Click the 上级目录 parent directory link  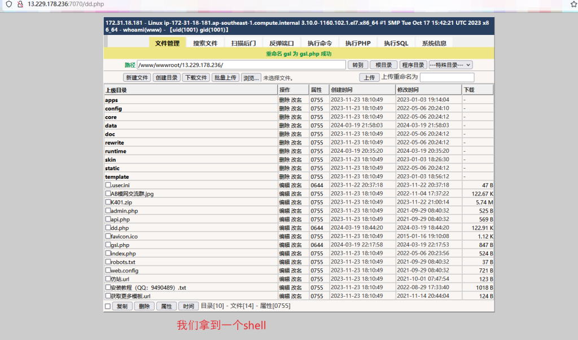[x=116, y=90]
